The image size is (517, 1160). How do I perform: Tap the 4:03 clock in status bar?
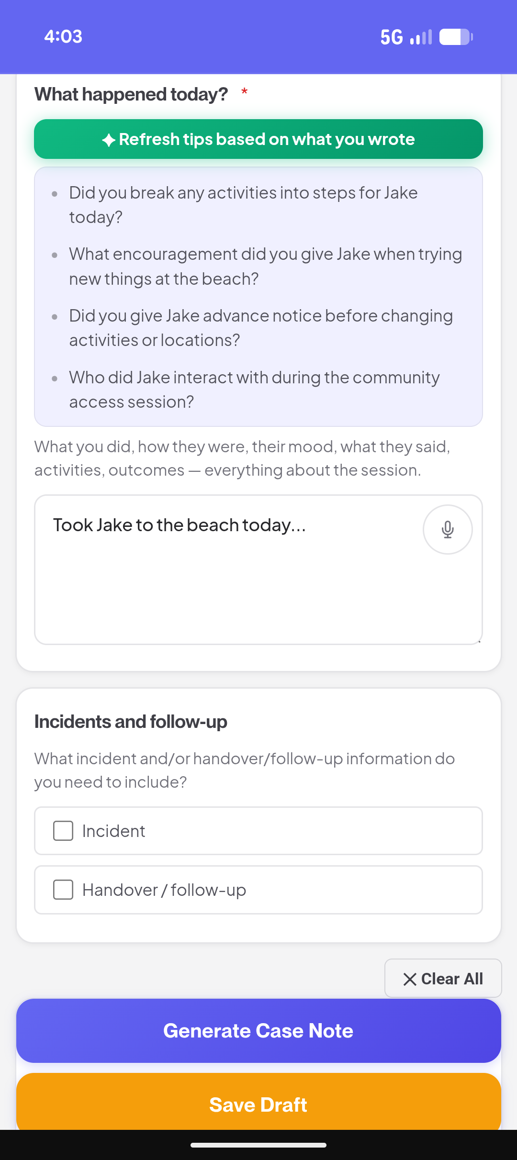click(x=63, y=36)
